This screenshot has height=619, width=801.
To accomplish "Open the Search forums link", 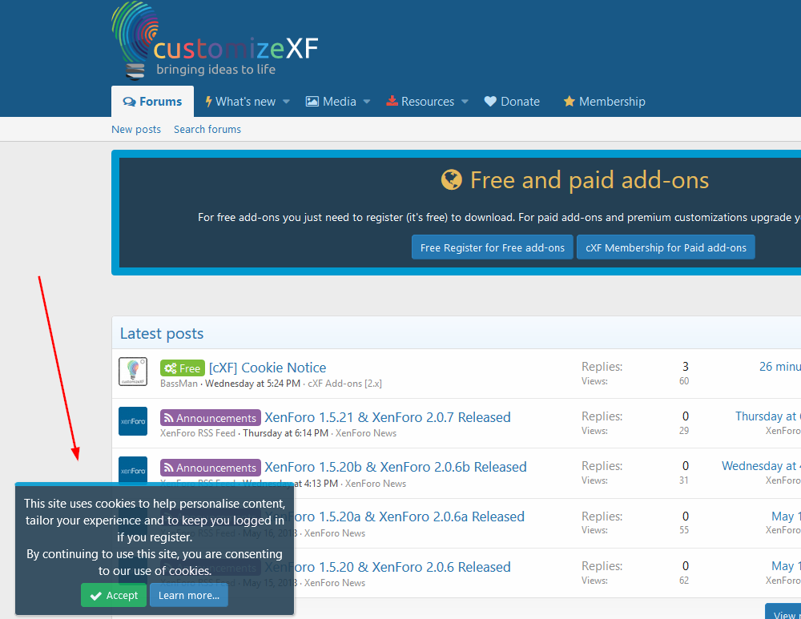I will coord(207,130).
